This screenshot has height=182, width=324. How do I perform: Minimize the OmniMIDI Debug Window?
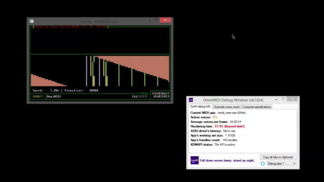click(x=276, y=99)
